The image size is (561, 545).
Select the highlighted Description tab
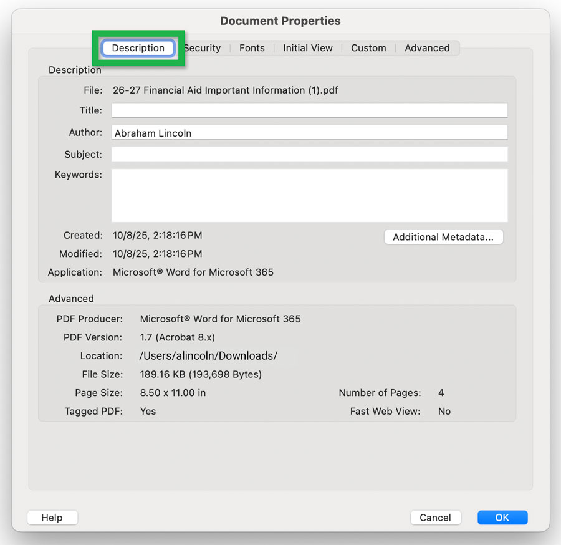tap(138, 48)
